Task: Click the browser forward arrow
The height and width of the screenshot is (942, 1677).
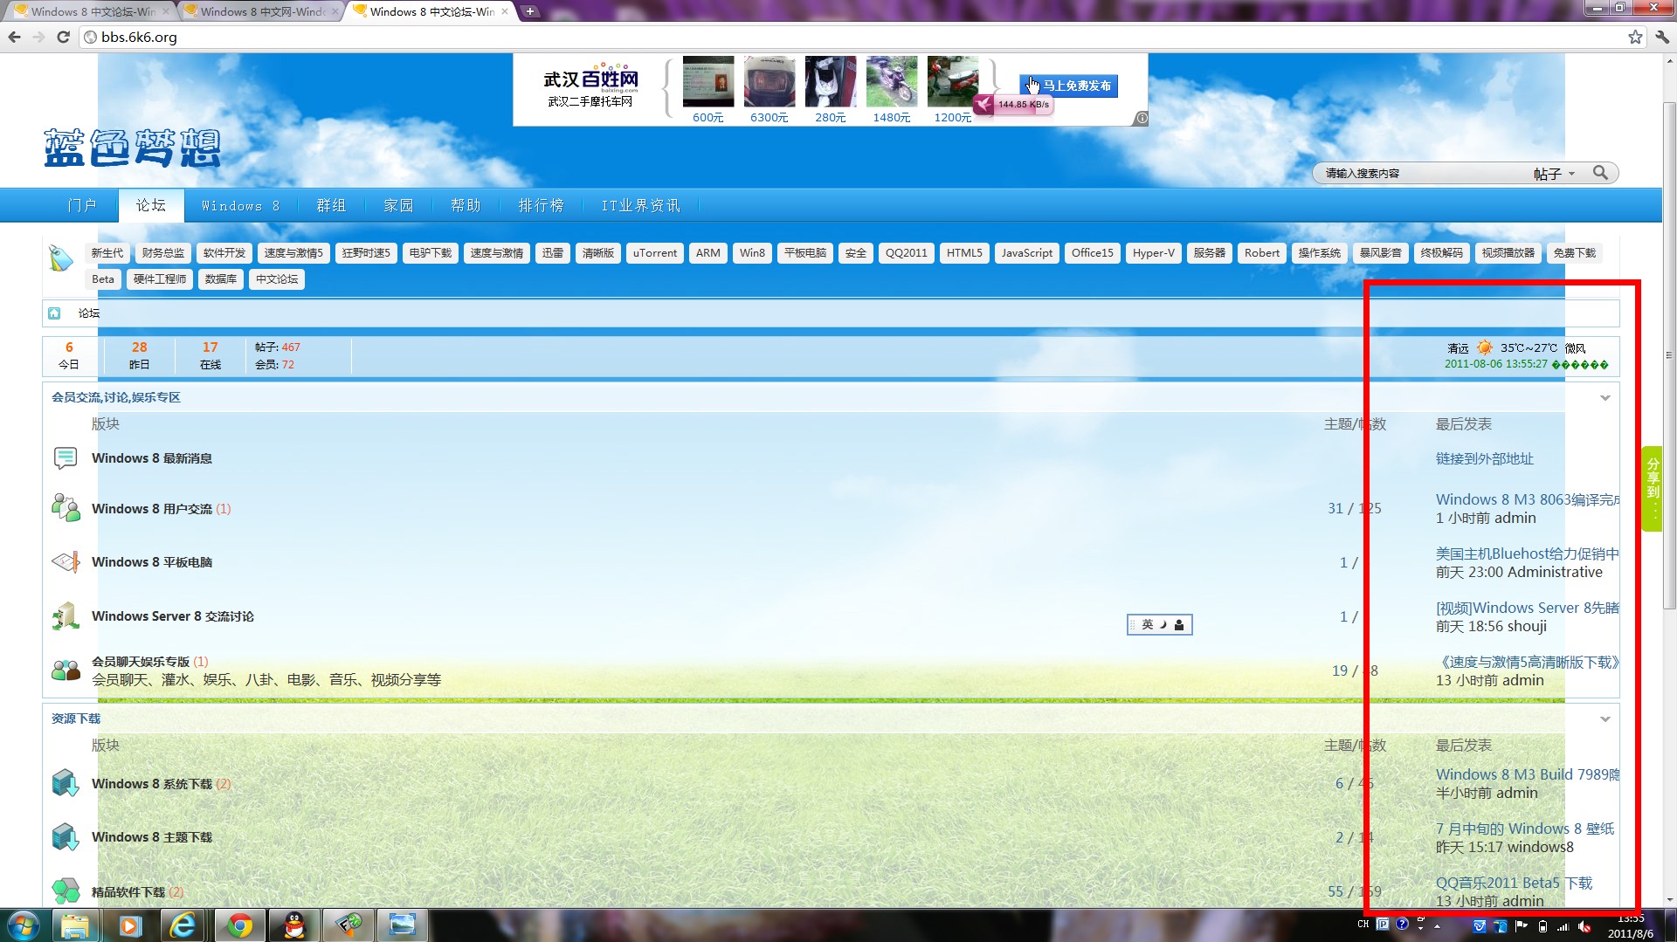Action: 38,37
